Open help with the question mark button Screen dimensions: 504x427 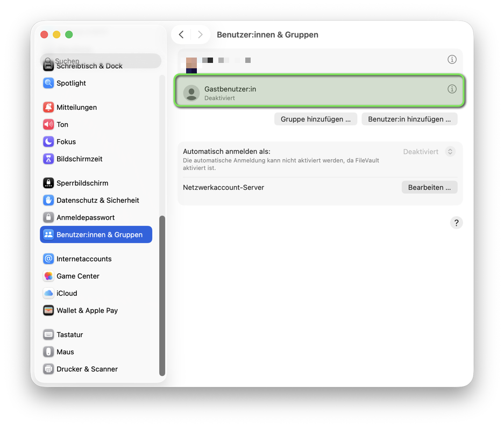456,223
